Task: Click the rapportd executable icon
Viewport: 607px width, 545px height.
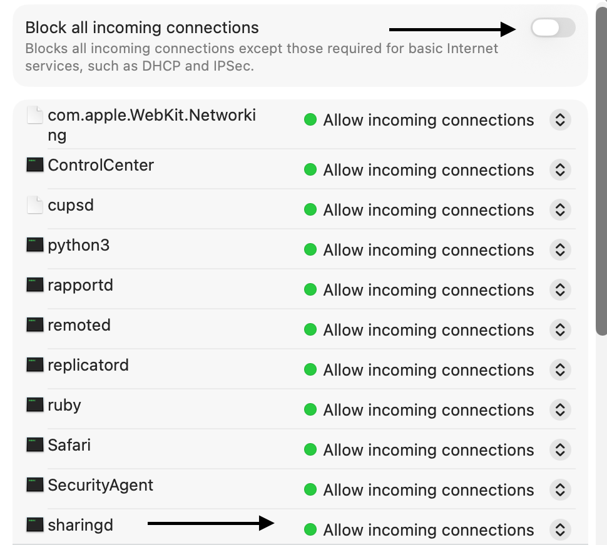Action: click(35, 285)
